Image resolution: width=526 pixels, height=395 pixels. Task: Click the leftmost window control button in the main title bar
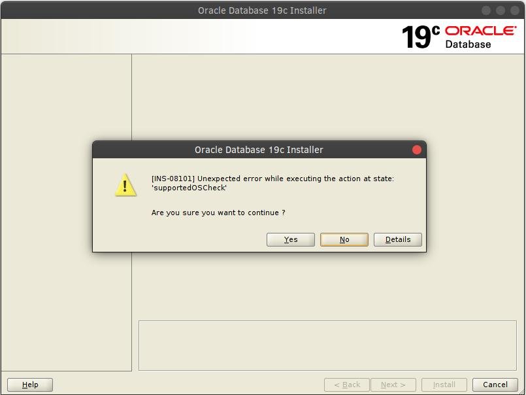tap(485, 10)
